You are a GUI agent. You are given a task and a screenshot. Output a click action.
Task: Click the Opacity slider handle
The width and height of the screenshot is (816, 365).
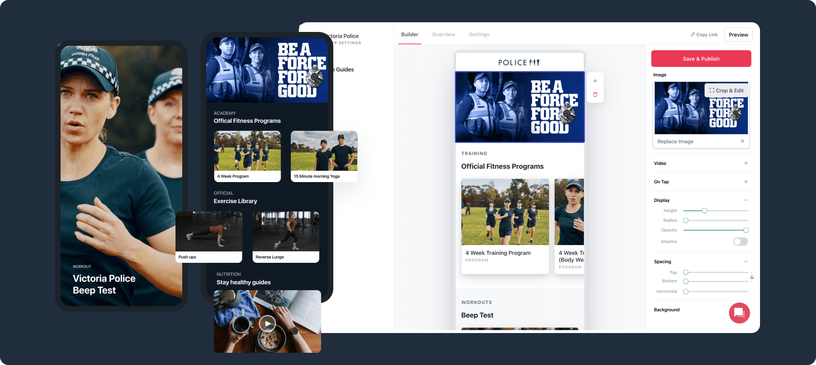(746, 230)
